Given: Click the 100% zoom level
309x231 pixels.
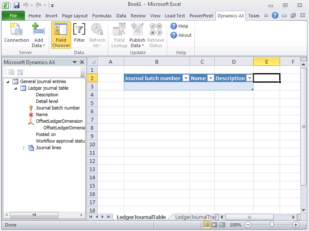Looking at the screenshot, I should (x=235, y=225).
